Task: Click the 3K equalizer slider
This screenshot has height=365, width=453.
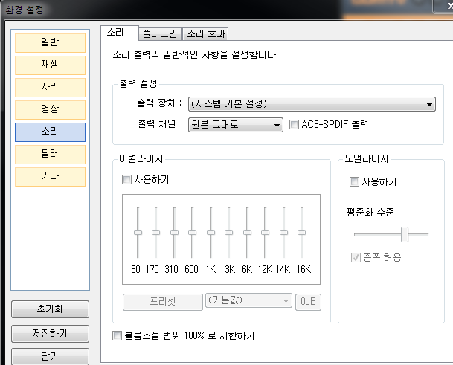Action: tap(228, 233)
